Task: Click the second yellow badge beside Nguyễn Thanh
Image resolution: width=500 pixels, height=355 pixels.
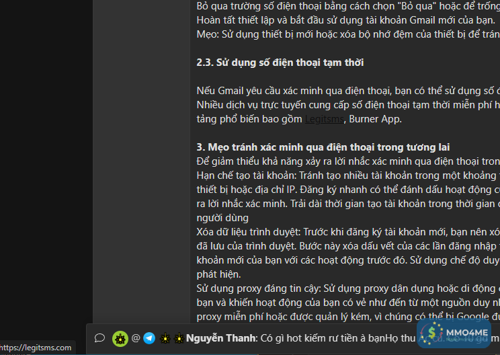Action: 179,338
